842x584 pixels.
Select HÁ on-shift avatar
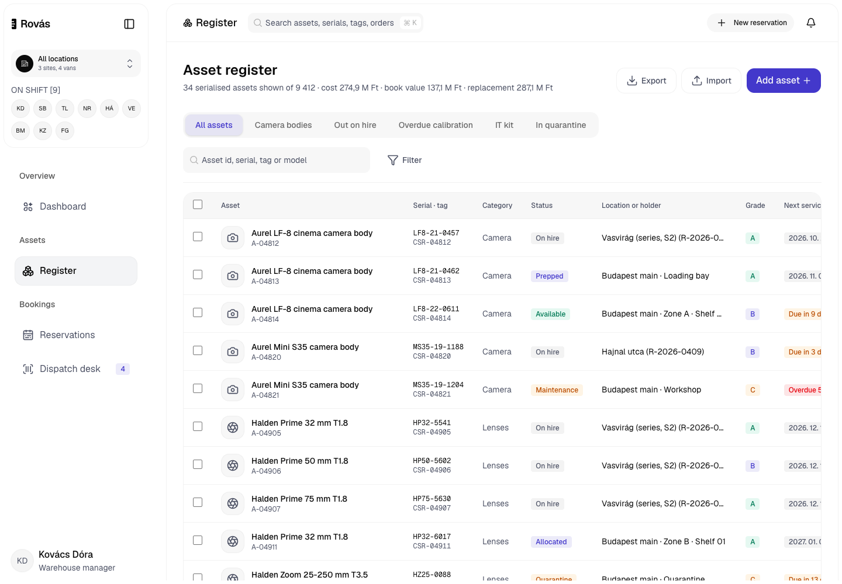109,109
